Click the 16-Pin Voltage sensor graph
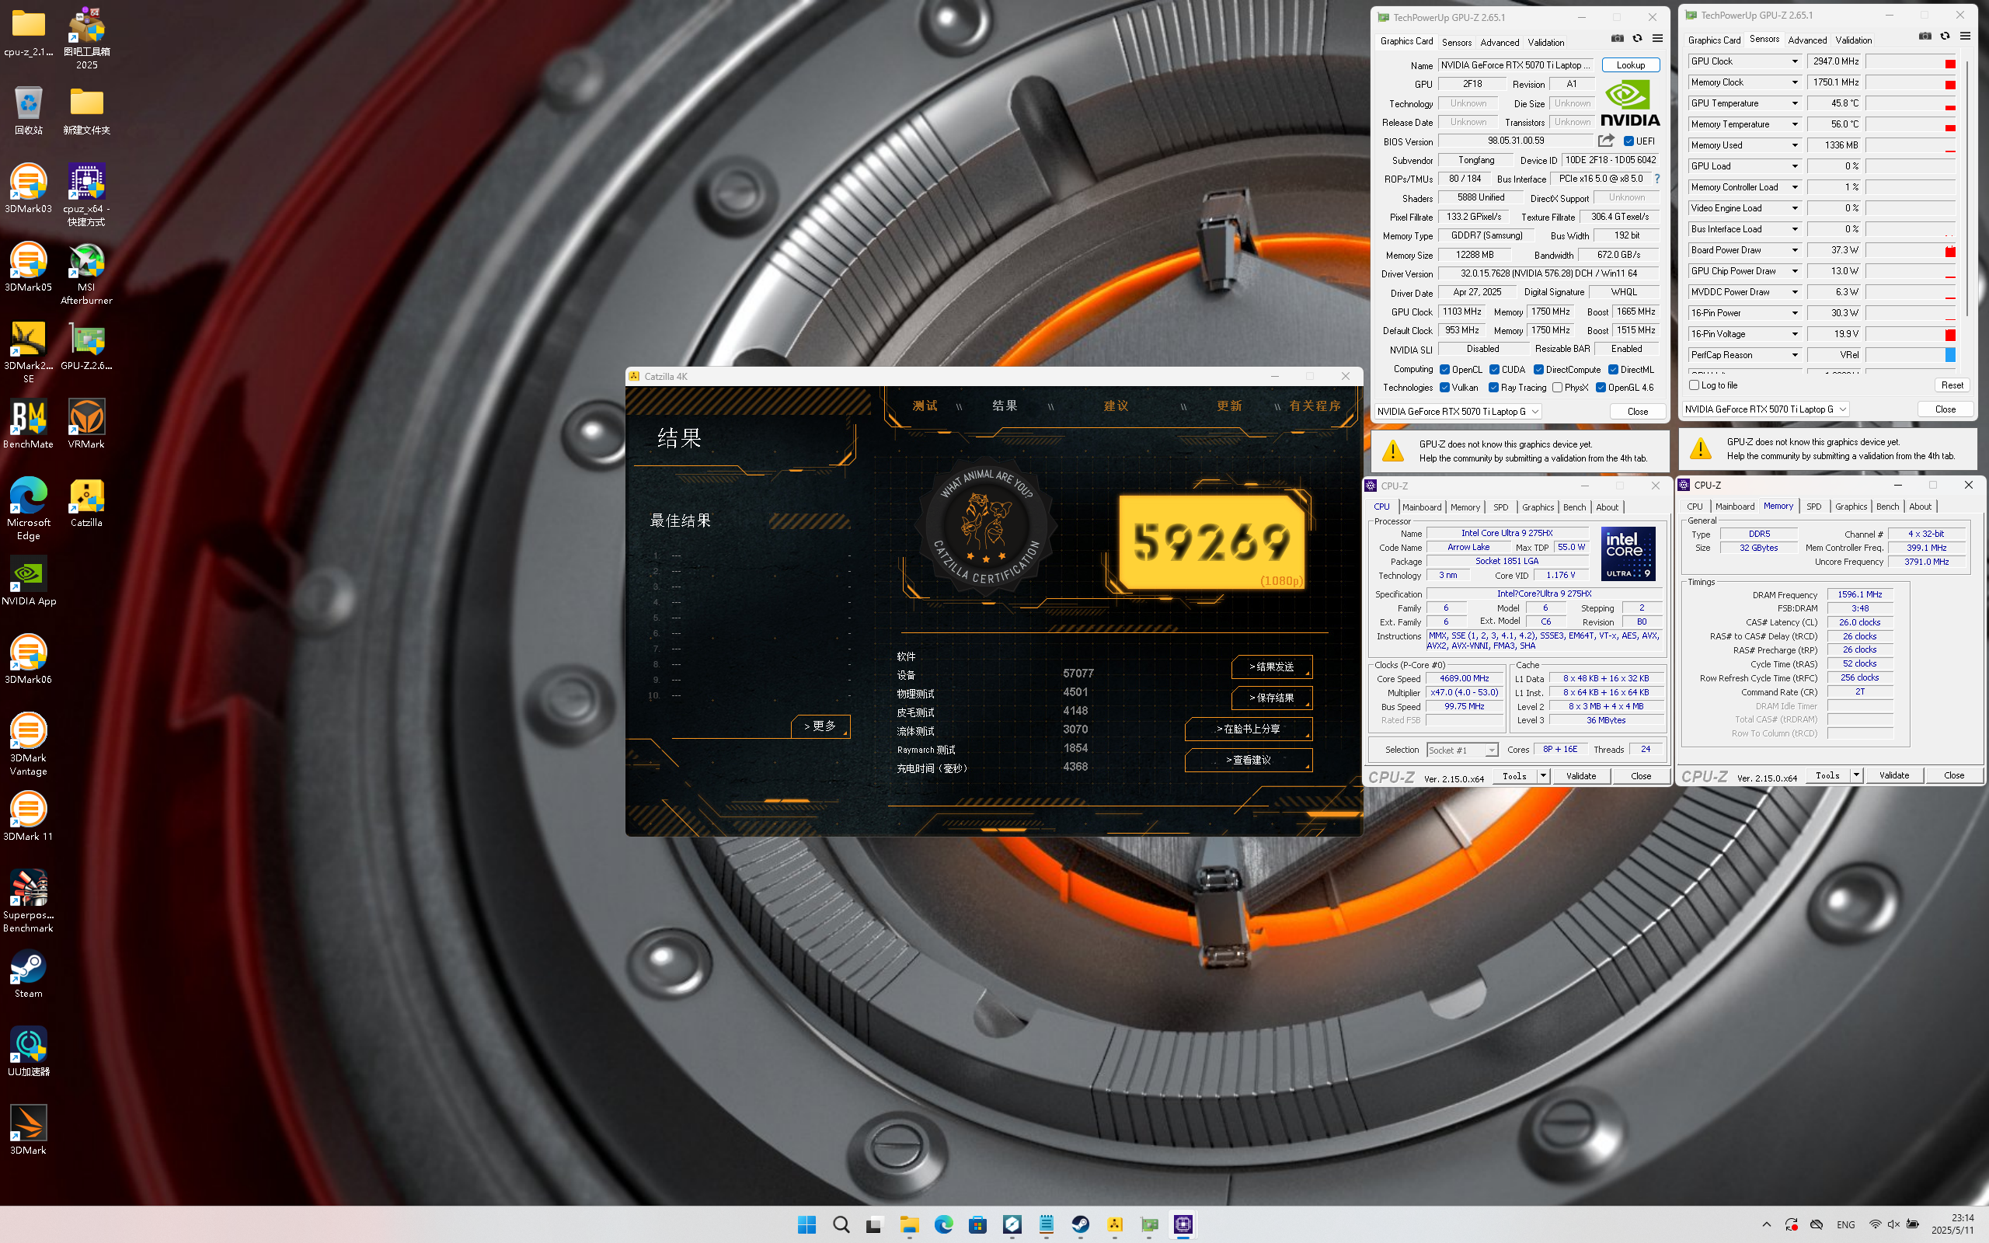The image size is (1989, 1243). pos(1910,335)
